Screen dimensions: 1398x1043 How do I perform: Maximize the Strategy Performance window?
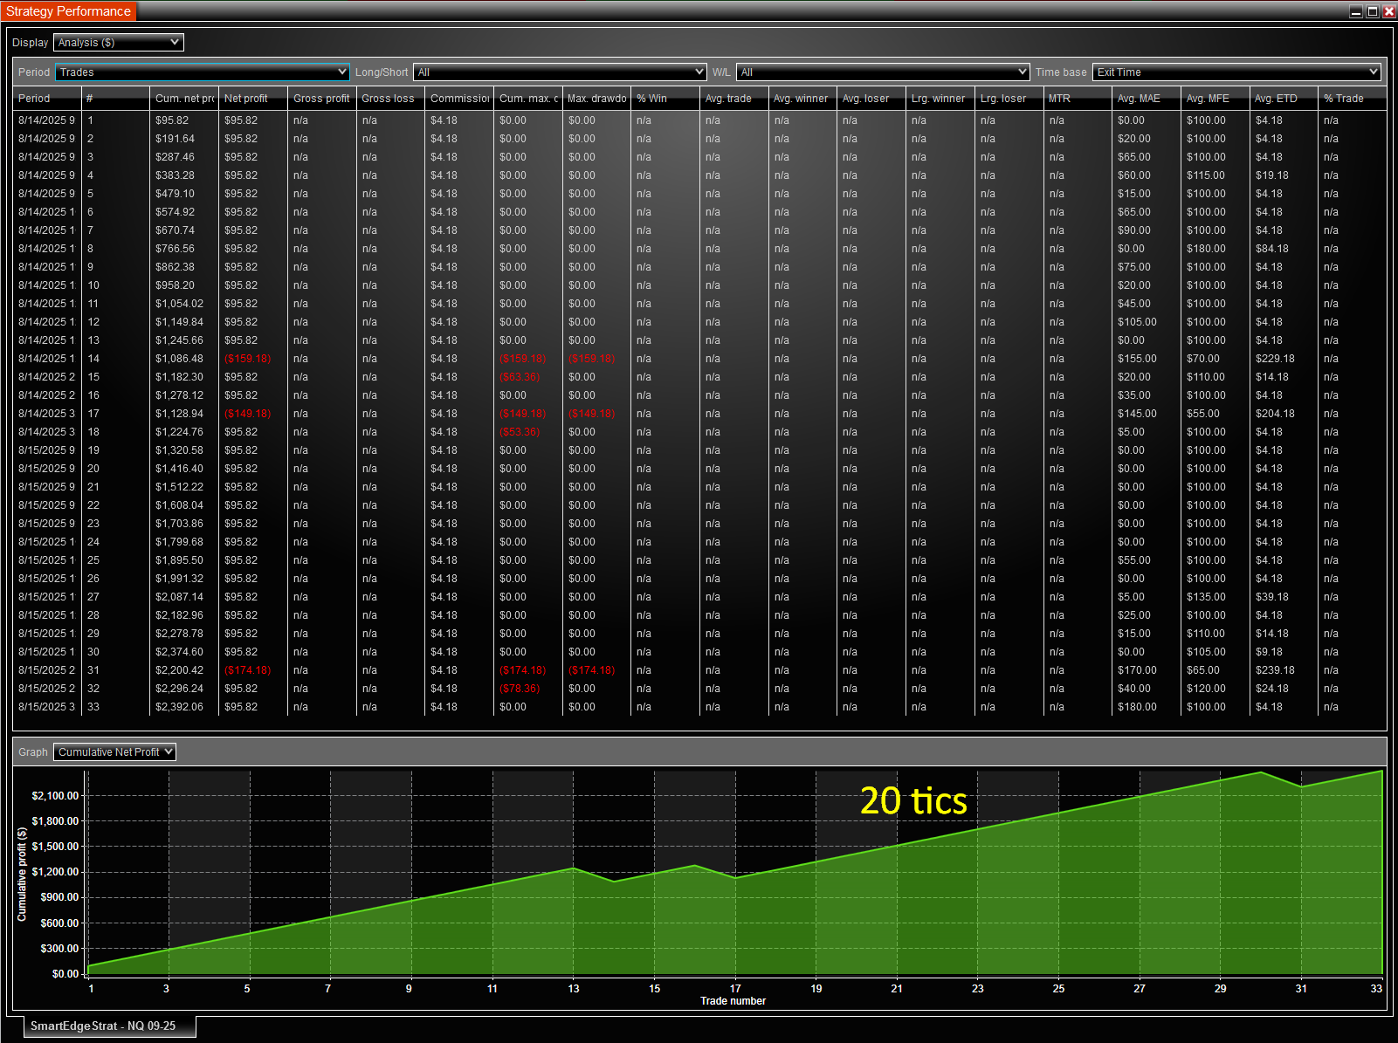point(1373,11)
